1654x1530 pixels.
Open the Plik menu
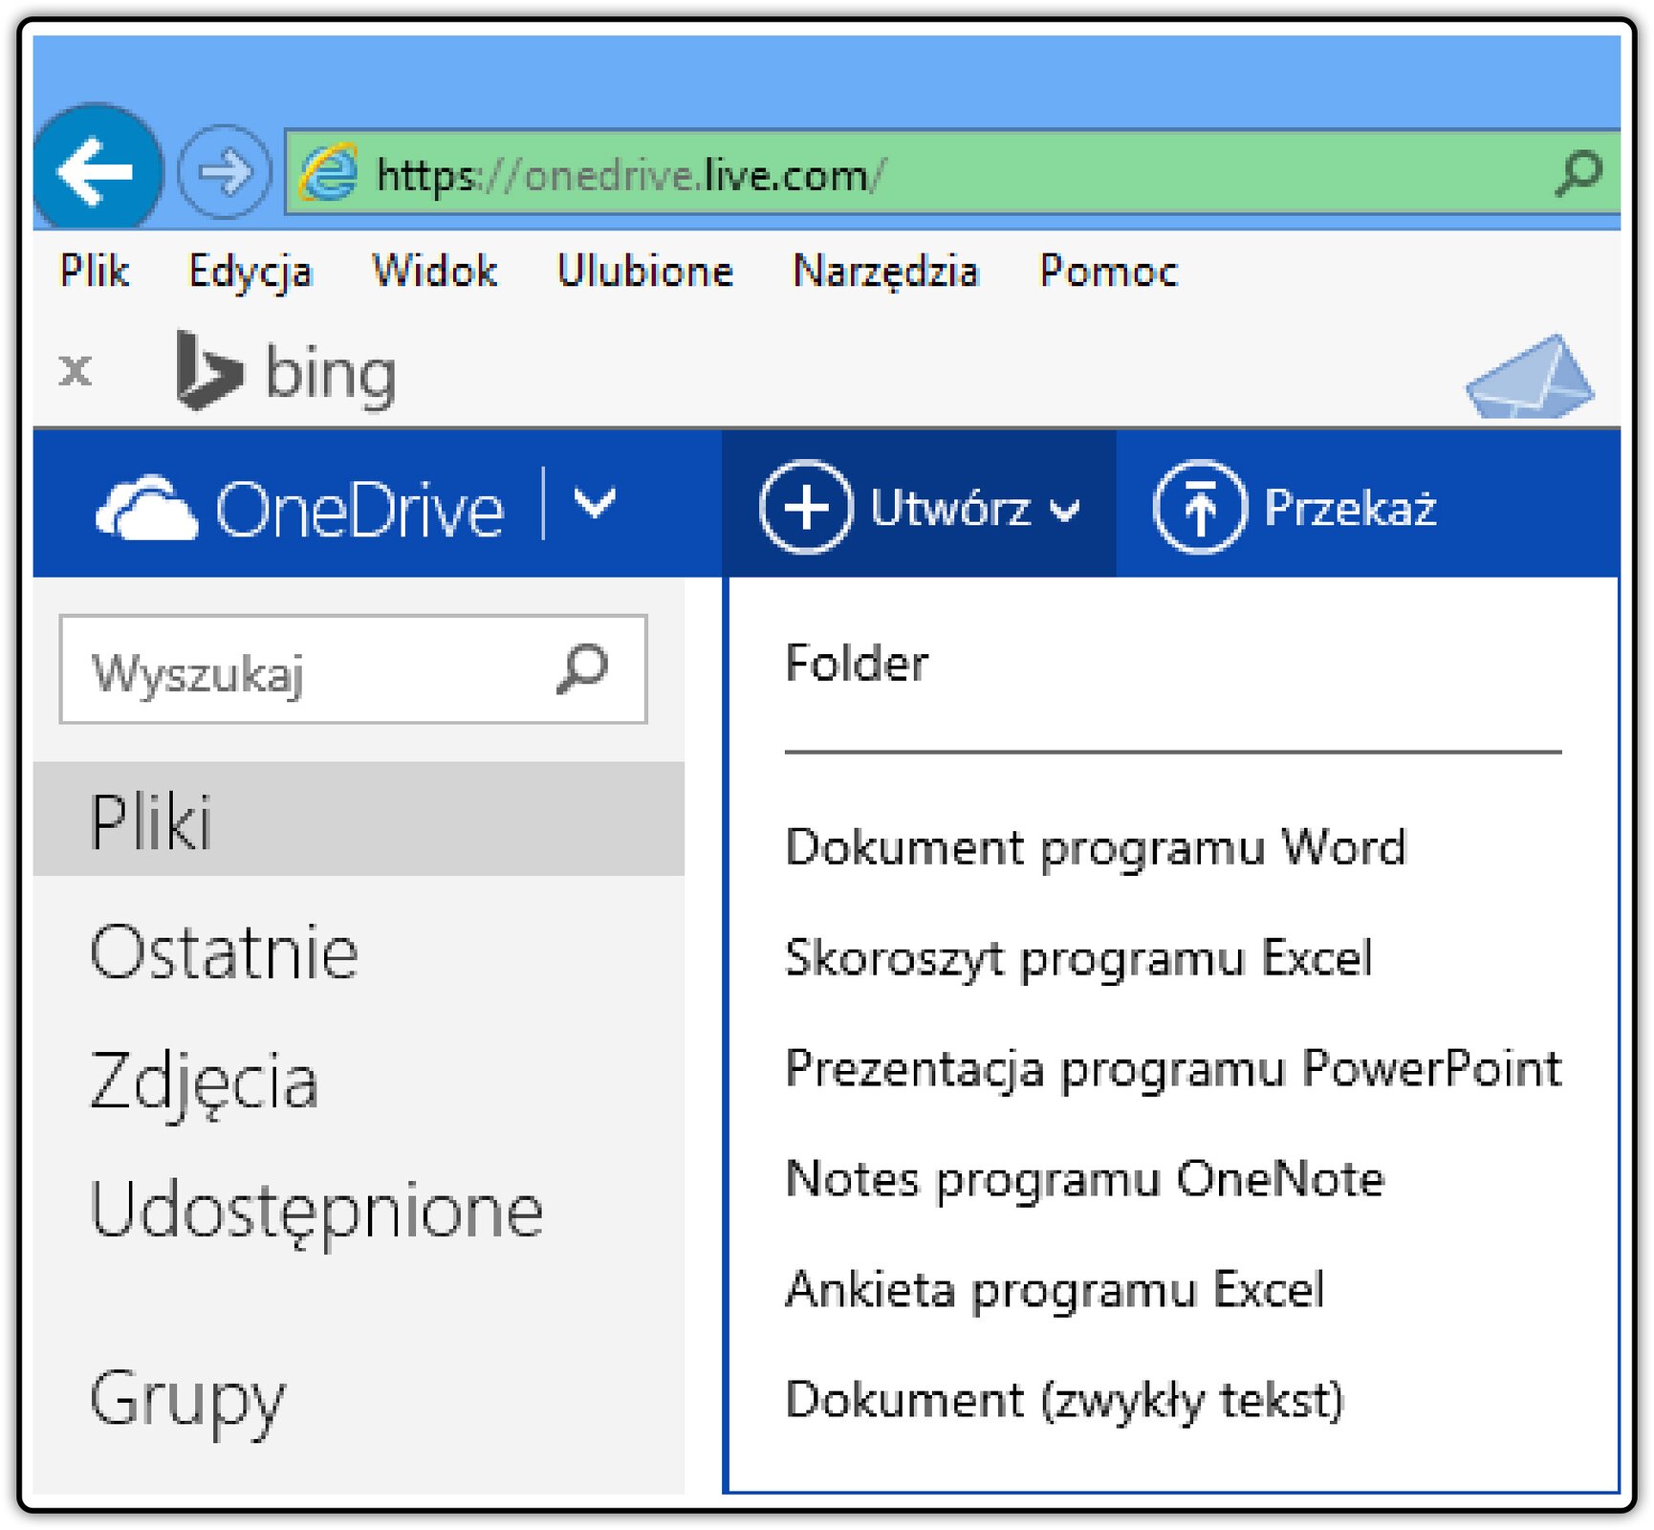94,271
